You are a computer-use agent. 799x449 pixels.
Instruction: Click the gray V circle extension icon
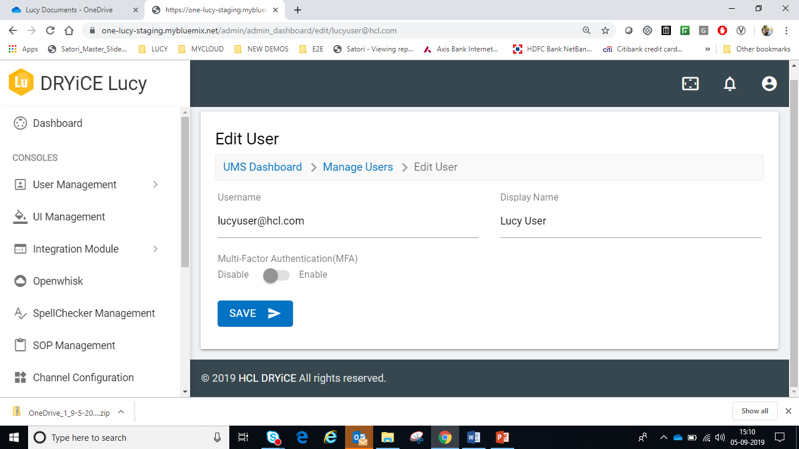coord(741,30)
